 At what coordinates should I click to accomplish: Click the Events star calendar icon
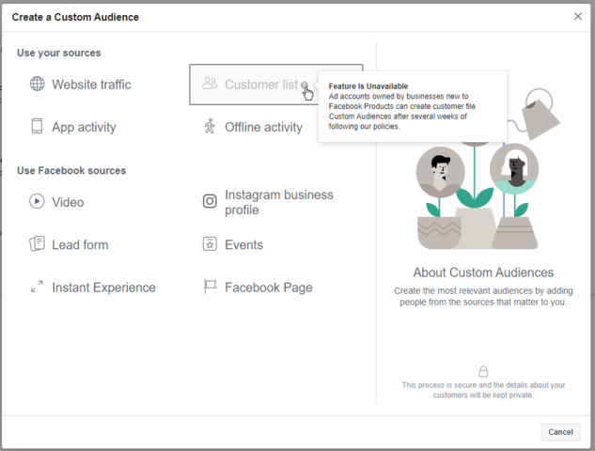click(x=210, y=243)
